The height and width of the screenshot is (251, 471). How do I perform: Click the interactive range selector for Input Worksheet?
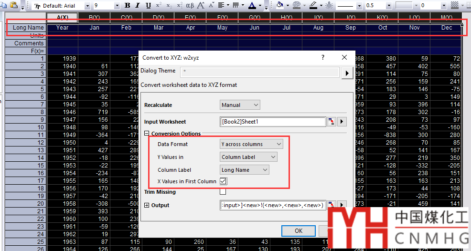tap(332, 122)
